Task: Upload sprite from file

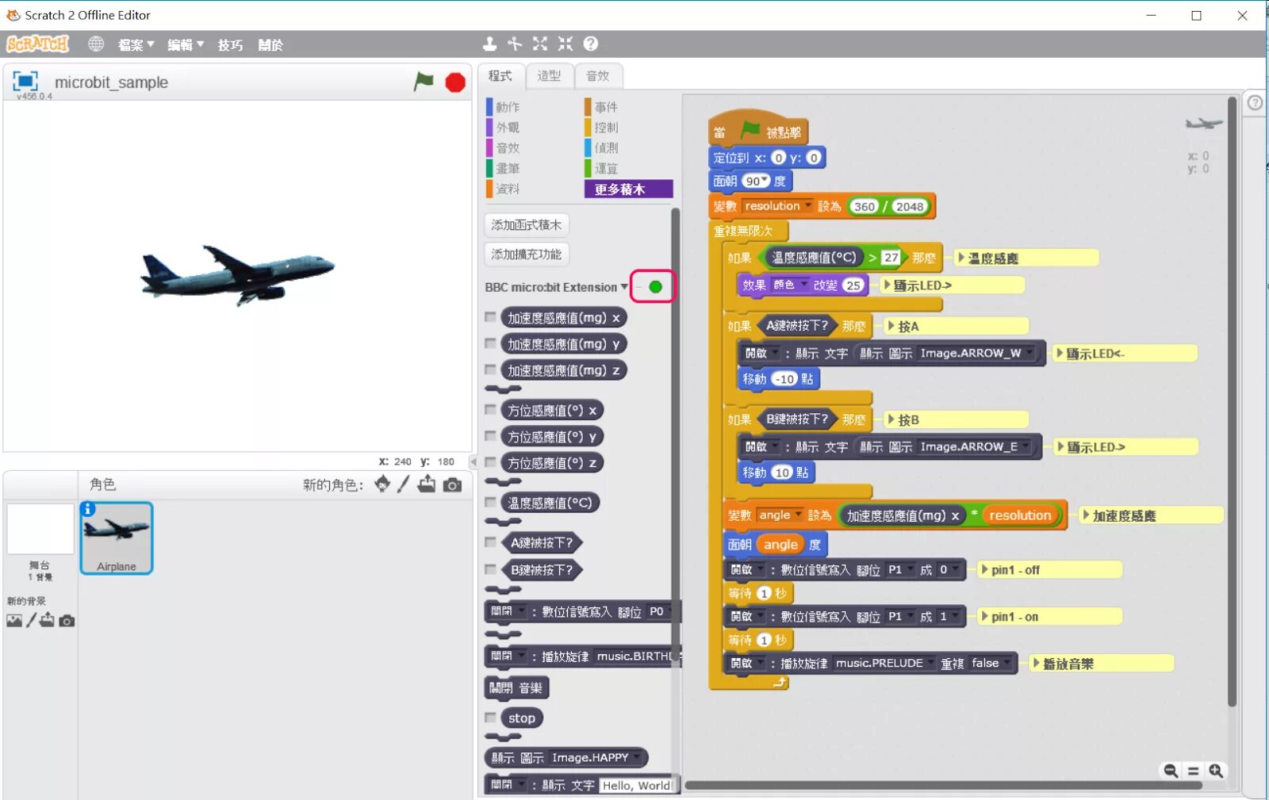Action: [427, 484]
